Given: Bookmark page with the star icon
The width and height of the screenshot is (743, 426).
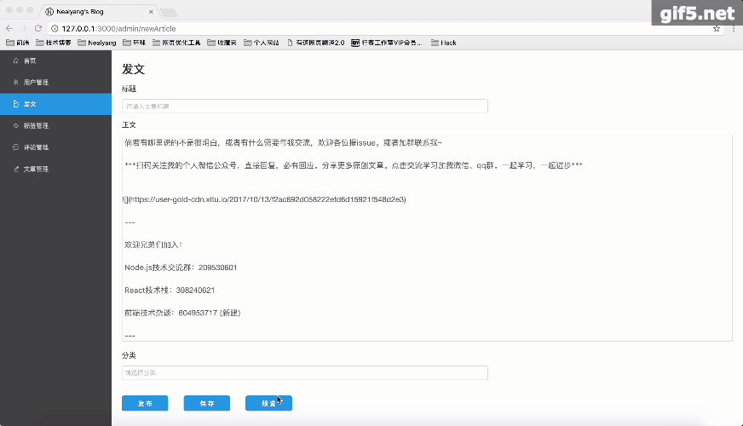Looking at the screenshot, I should click(717, 28).
